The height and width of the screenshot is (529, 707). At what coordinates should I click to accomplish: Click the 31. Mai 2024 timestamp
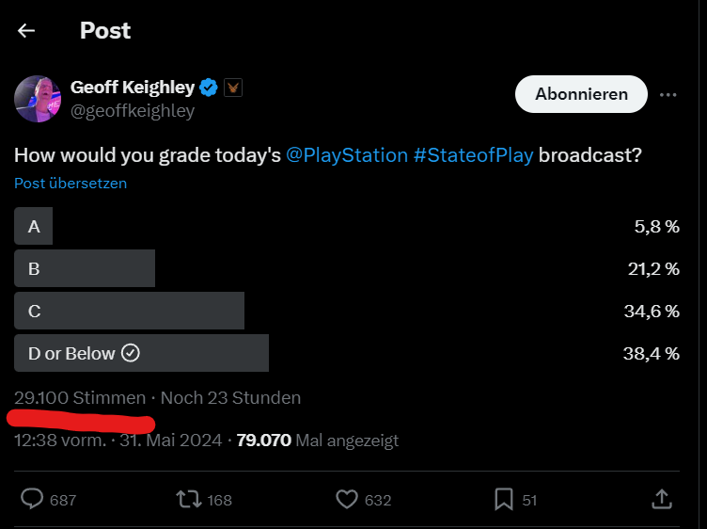[171, 441]
